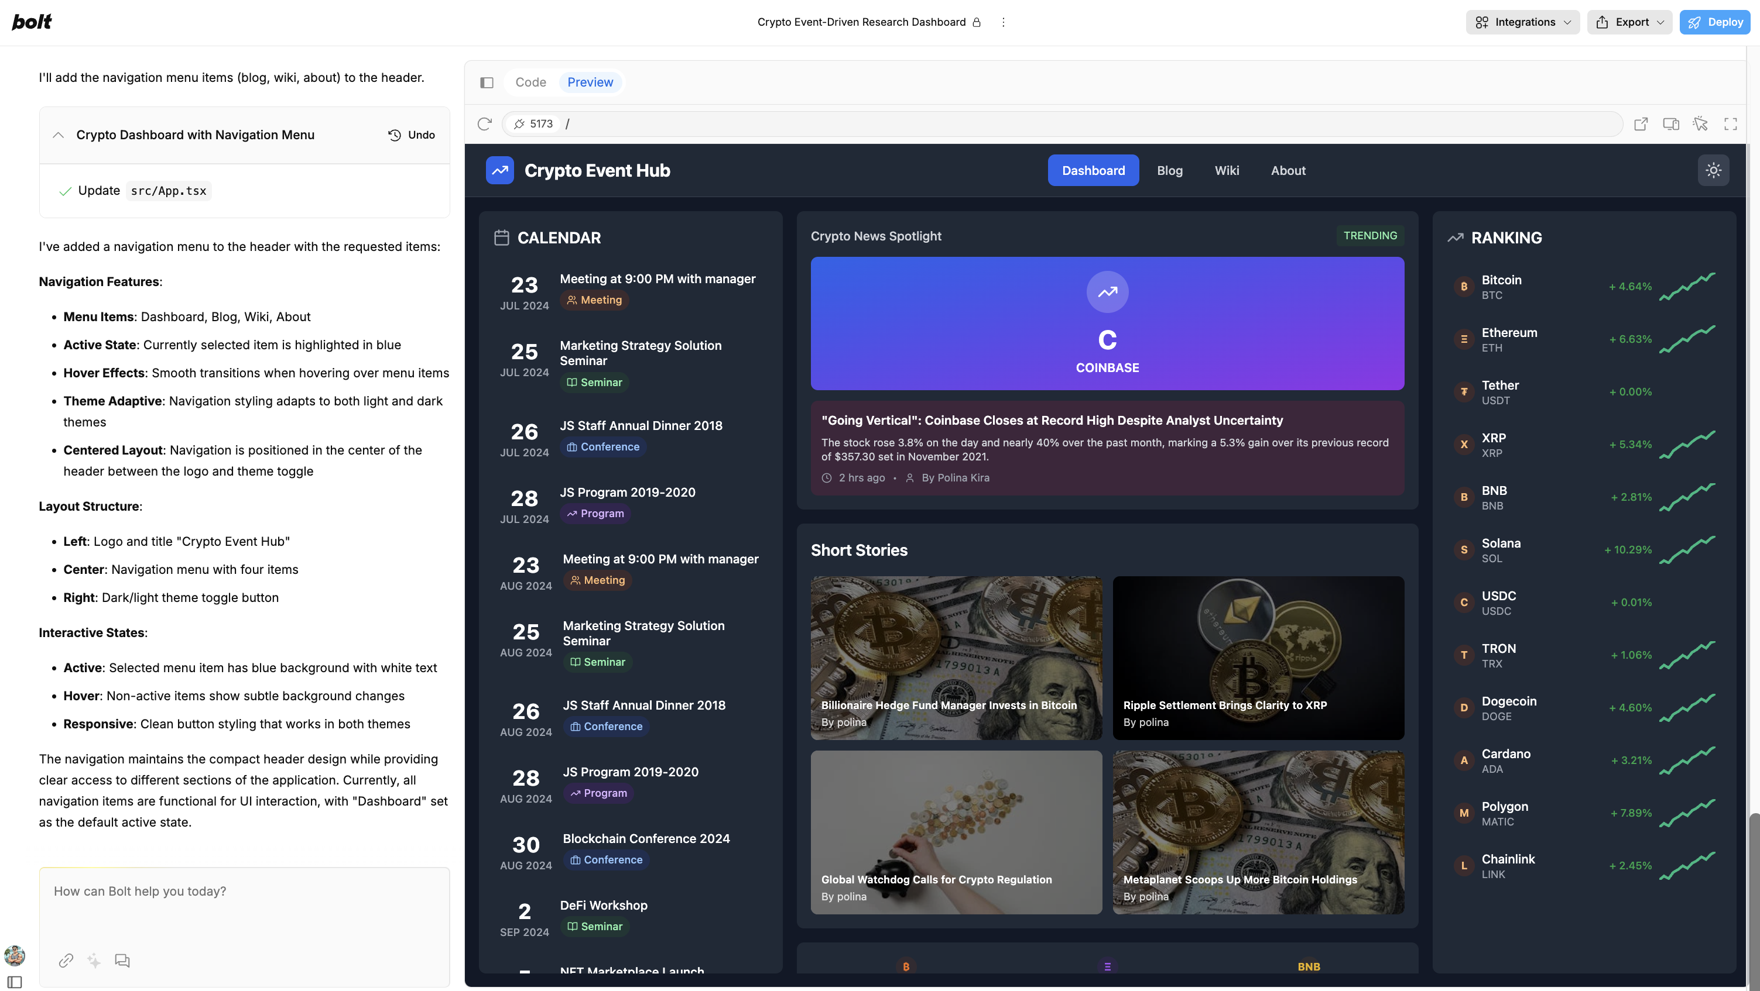
Task: Click the Dogecoin D coin icon in ranking
Action: tap(1464, 708)
